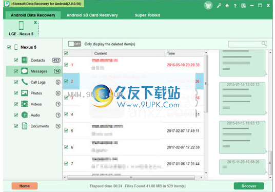Click the Messages speech bubble icon
This screenshot has width=275, height=192.
point(25,71)
